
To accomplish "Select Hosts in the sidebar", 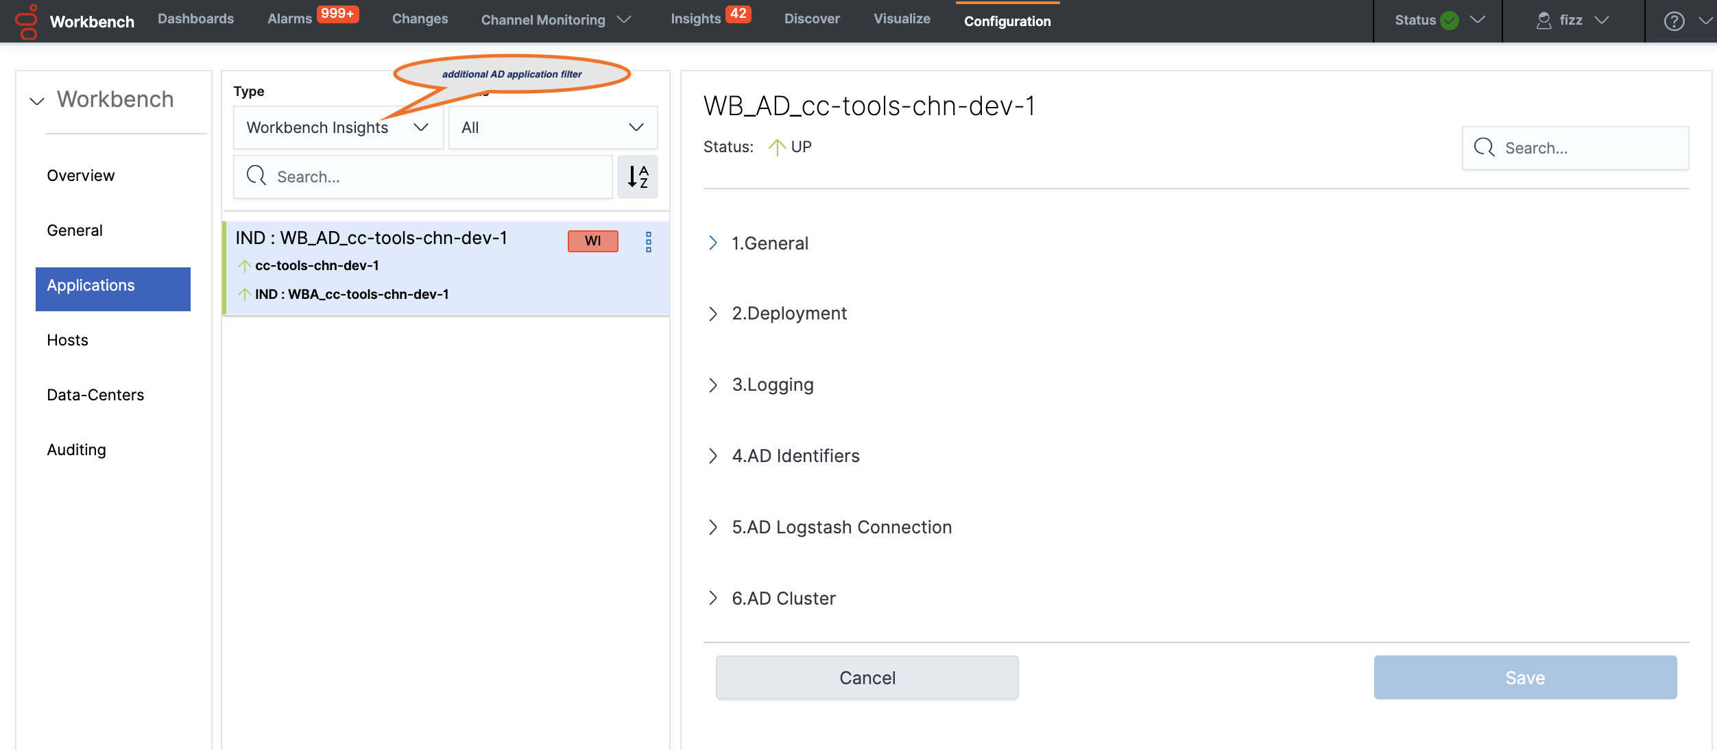I will click(67, 340).
